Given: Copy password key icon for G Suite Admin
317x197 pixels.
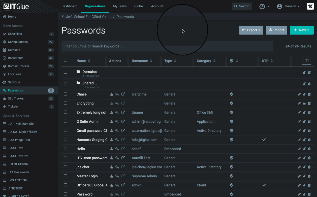Looking at the screenshot, I should click(117, 122).
